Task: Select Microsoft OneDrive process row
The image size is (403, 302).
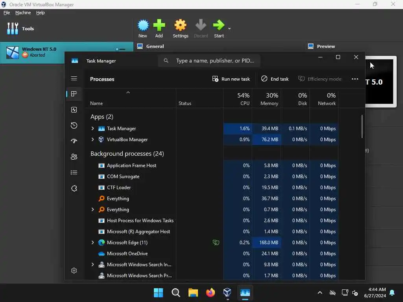Action: 211,254
